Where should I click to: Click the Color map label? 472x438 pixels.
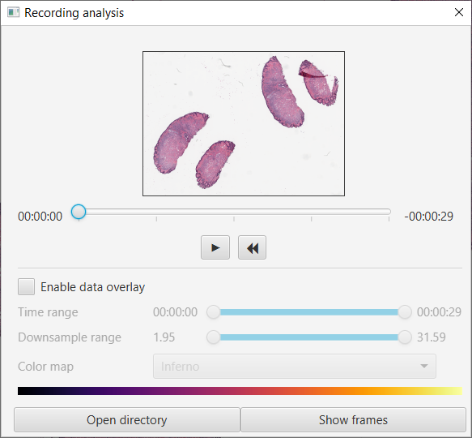pos(46,367)
